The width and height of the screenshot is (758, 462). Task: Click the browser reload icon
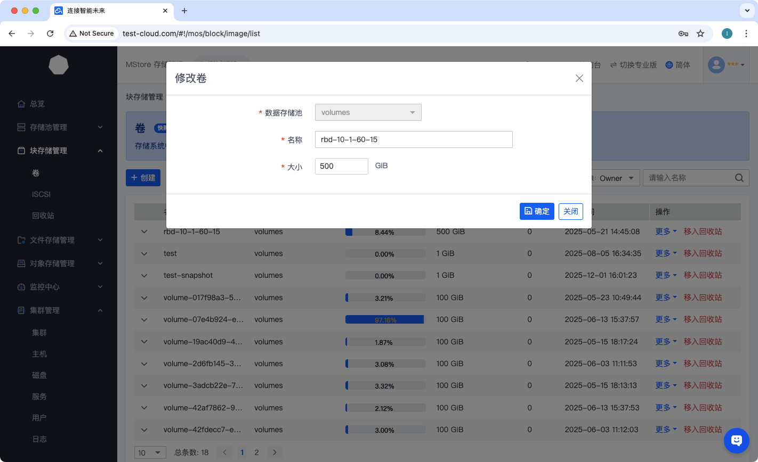pos(50,34)
